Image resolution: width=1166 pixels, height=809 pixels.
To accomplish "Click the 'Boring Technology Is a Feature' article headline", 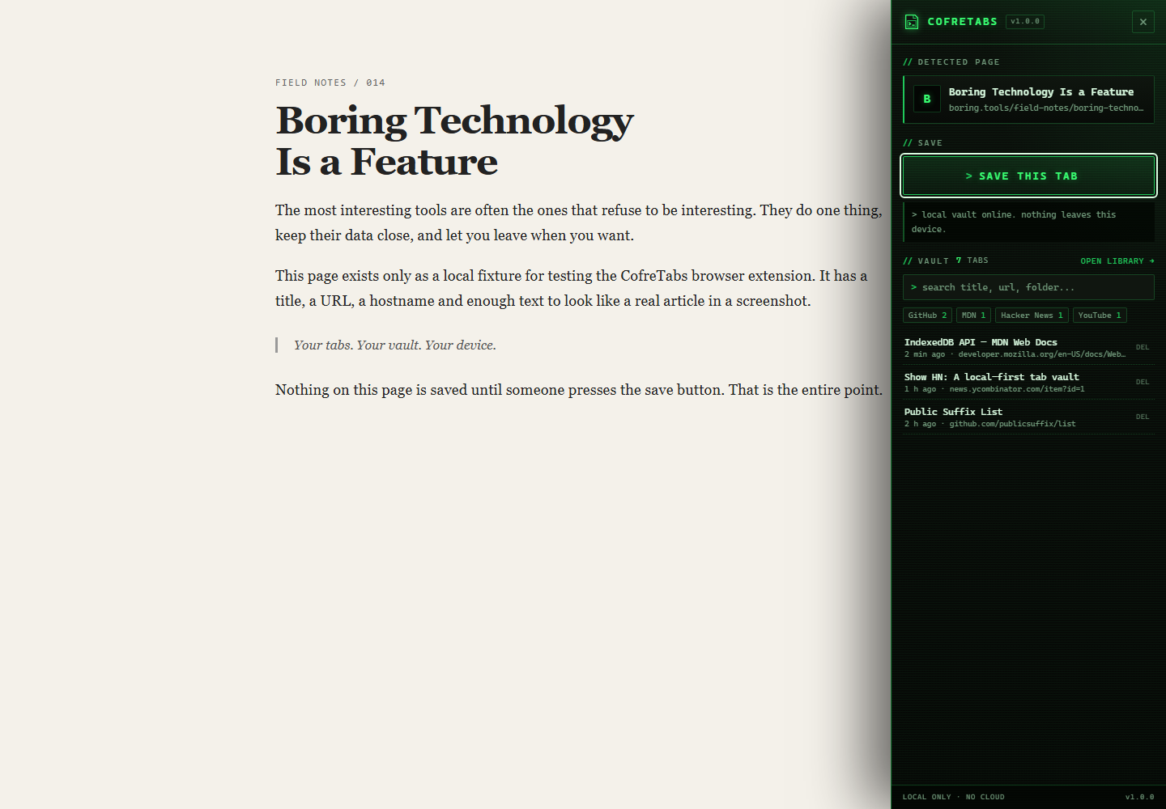I will point(454,141).
